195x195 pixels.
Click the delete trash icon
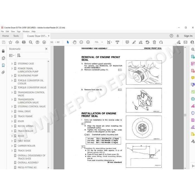(154, 42)
